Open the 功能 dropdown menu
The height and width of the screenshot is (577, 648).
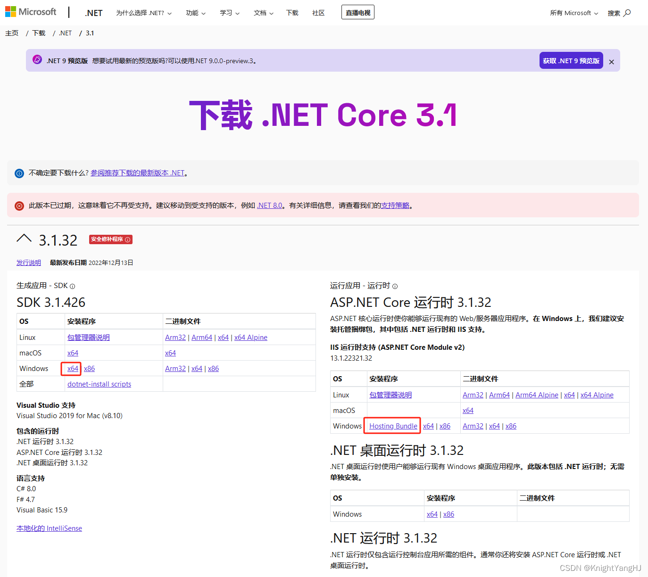click(x=196, y=13)
